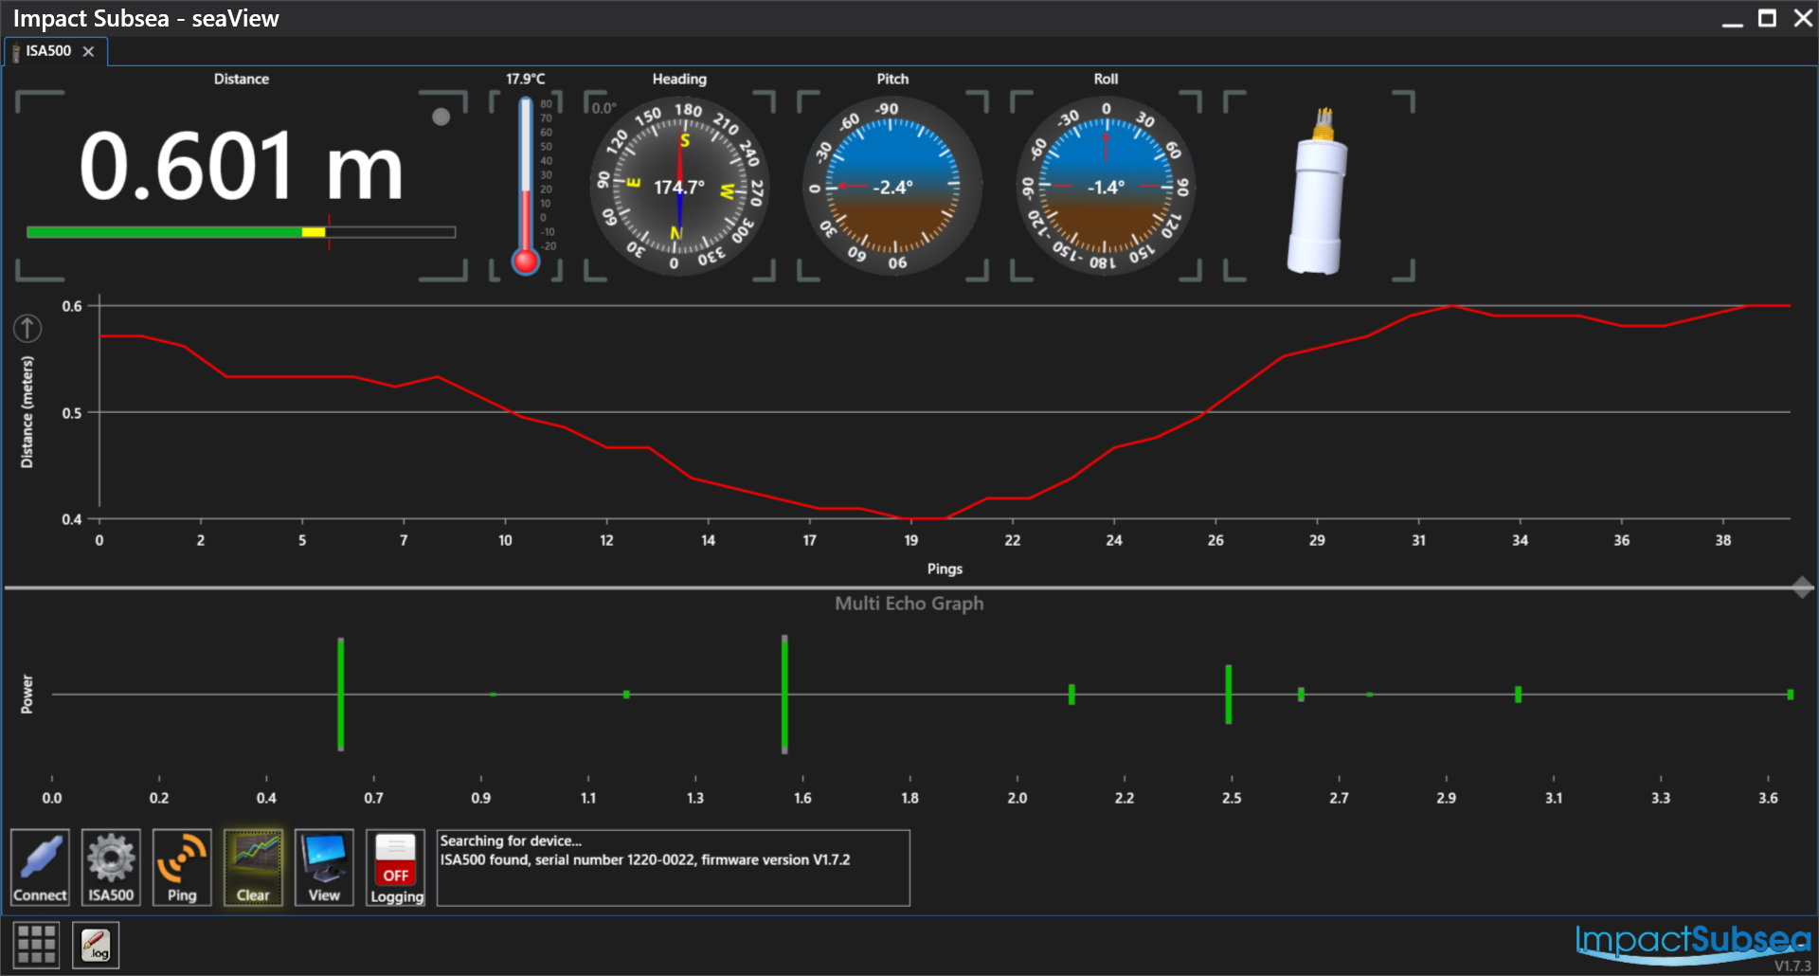
Task: Click the up arrow beside distance graph
Action: [x=27, y=329]
